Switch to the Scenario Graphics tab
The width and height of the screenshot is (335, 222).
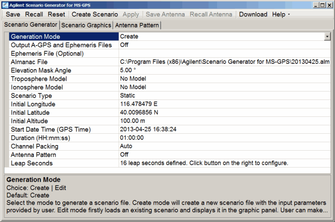pyautogui.click(x=86, y=25)
